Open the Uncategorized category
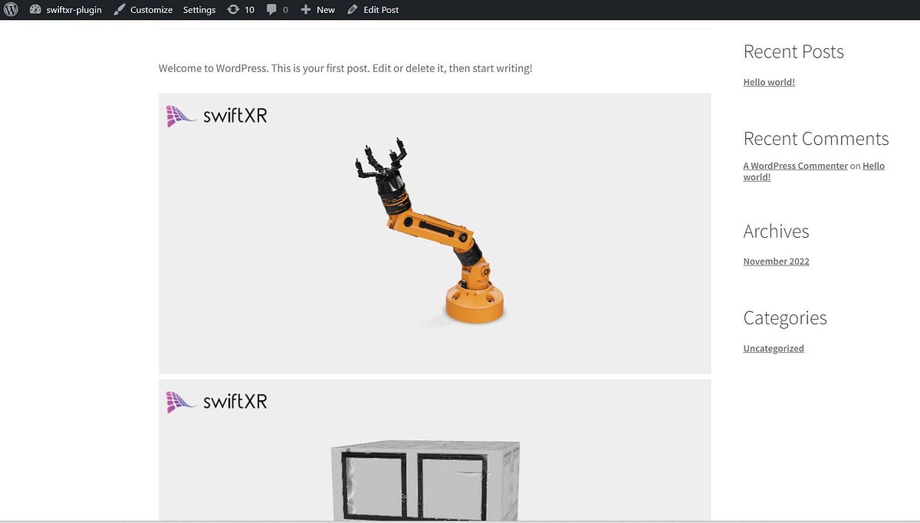This screenshot has height=523, width=920. pyautogui.click(x=773, y=347)
